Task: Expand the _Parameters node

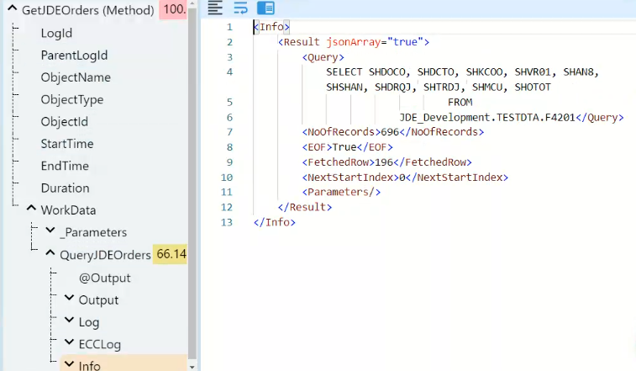Action: (50, 231)
